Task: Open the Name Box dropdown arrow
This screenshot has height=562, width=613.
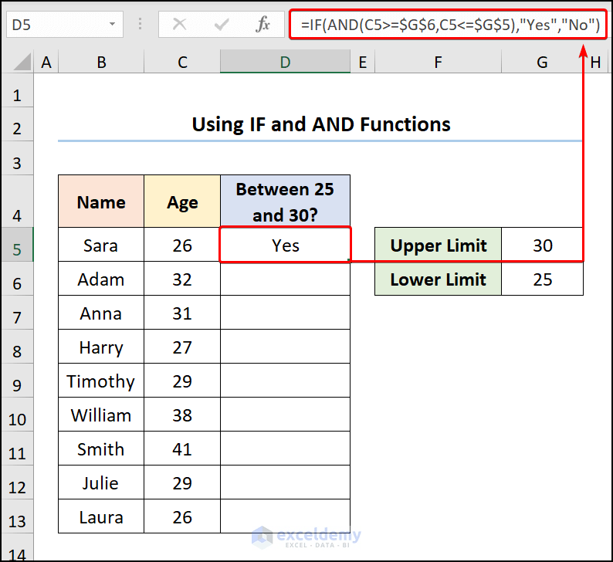Action: (112, 24)
